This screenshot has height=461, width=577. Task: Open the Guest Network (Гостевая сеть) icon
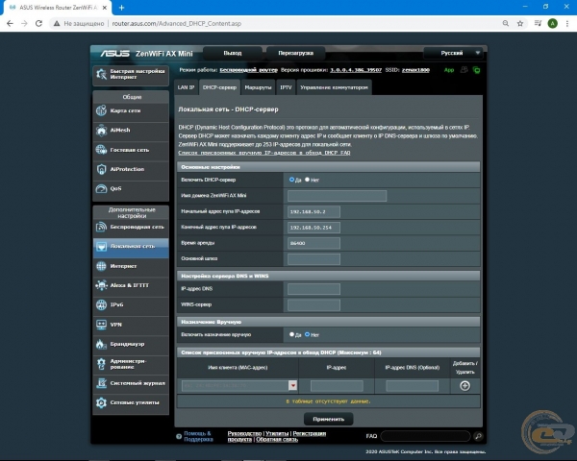click(x=101, y=150)
